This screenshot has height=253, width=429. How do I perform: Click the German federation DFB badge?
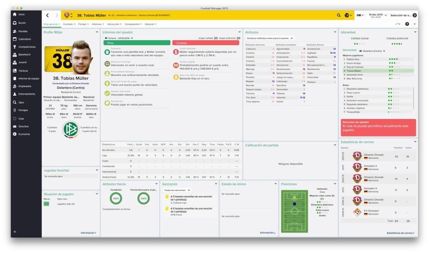pos(70,129)
